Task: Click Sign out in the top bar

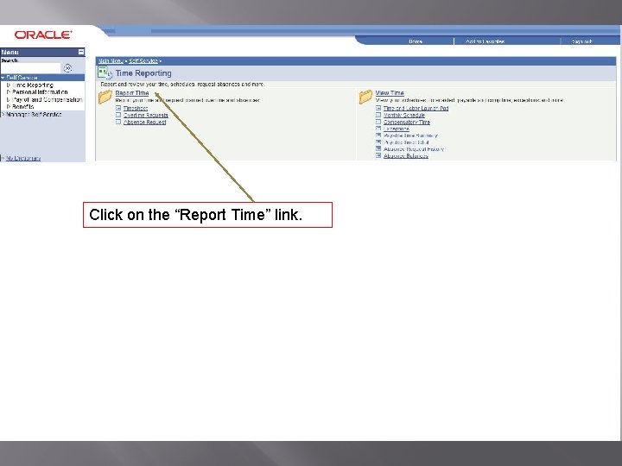Action: pos(582,41)
